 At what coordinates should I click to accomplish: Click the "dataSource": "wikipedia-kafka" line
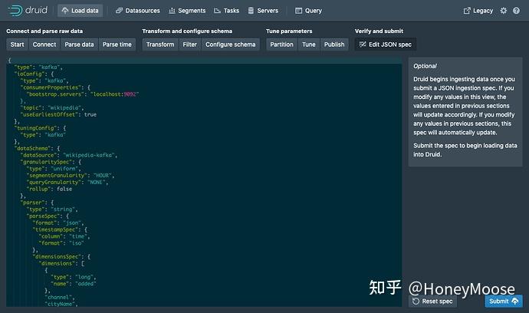(x=69, y=155)
